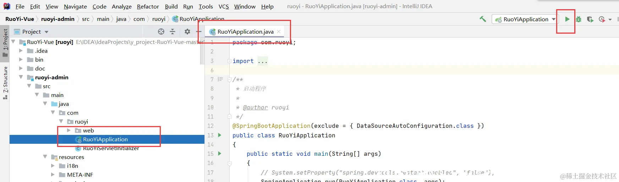Collapse the resources folder
The width and height of the screenshot is (619, 182).
[45, 157]
